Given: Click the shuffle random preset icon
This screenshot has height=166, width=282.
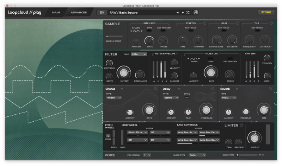Looking at the screenshot, I should (x=188, y=13).
